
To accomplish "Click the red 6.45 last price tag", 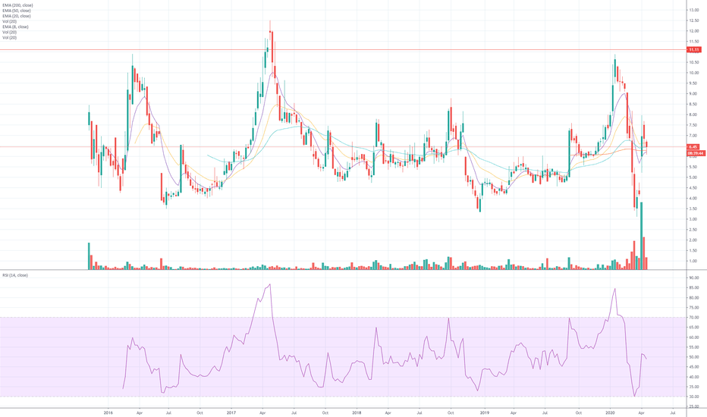I will coord(693,147).
